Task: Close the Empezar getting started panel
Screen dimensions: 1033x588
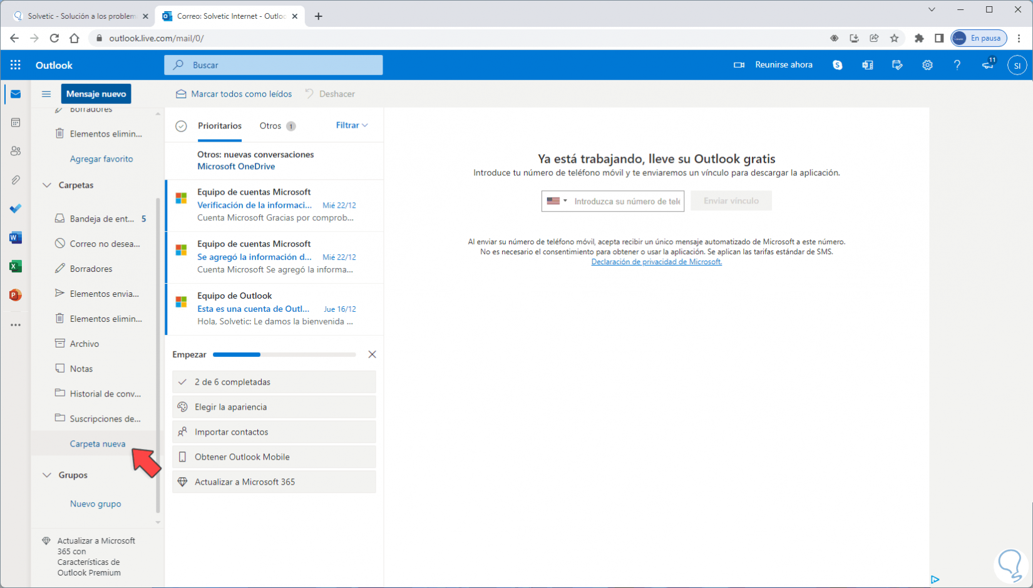Action: [372, 354]
